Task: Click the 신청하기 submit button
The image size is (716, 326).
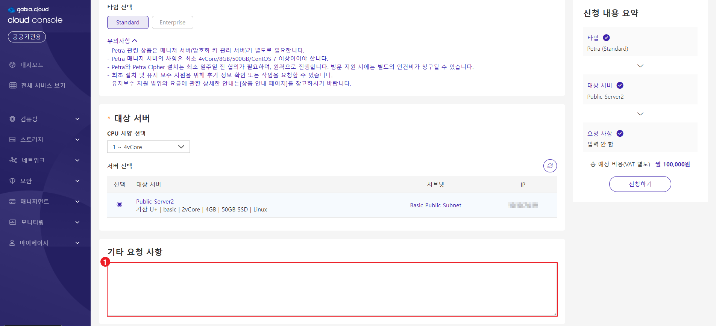Action: (x=640, y=184)
